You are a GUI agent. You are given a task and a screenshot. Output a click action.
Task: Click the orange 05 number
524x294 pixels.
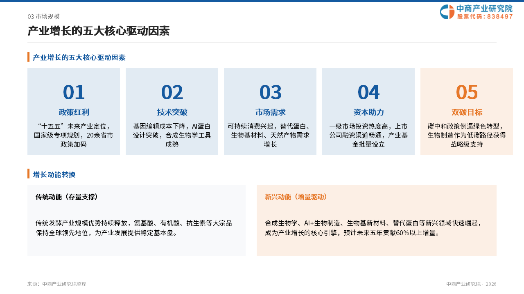tap(467, 92)
